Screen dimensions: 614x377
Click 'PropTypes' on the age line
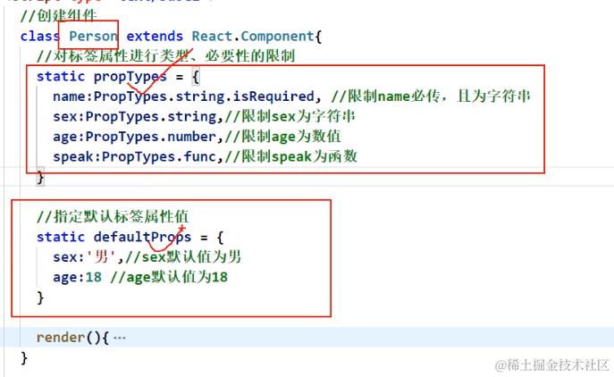click(122, 137)
